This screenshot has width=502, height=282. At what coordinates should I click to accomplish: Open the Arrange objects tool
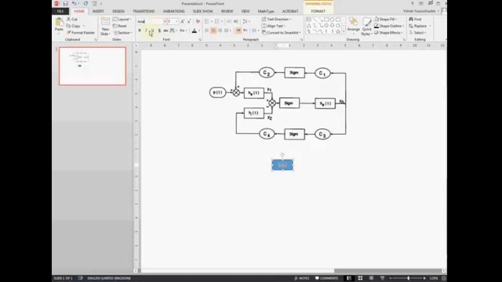click(353, 25)
